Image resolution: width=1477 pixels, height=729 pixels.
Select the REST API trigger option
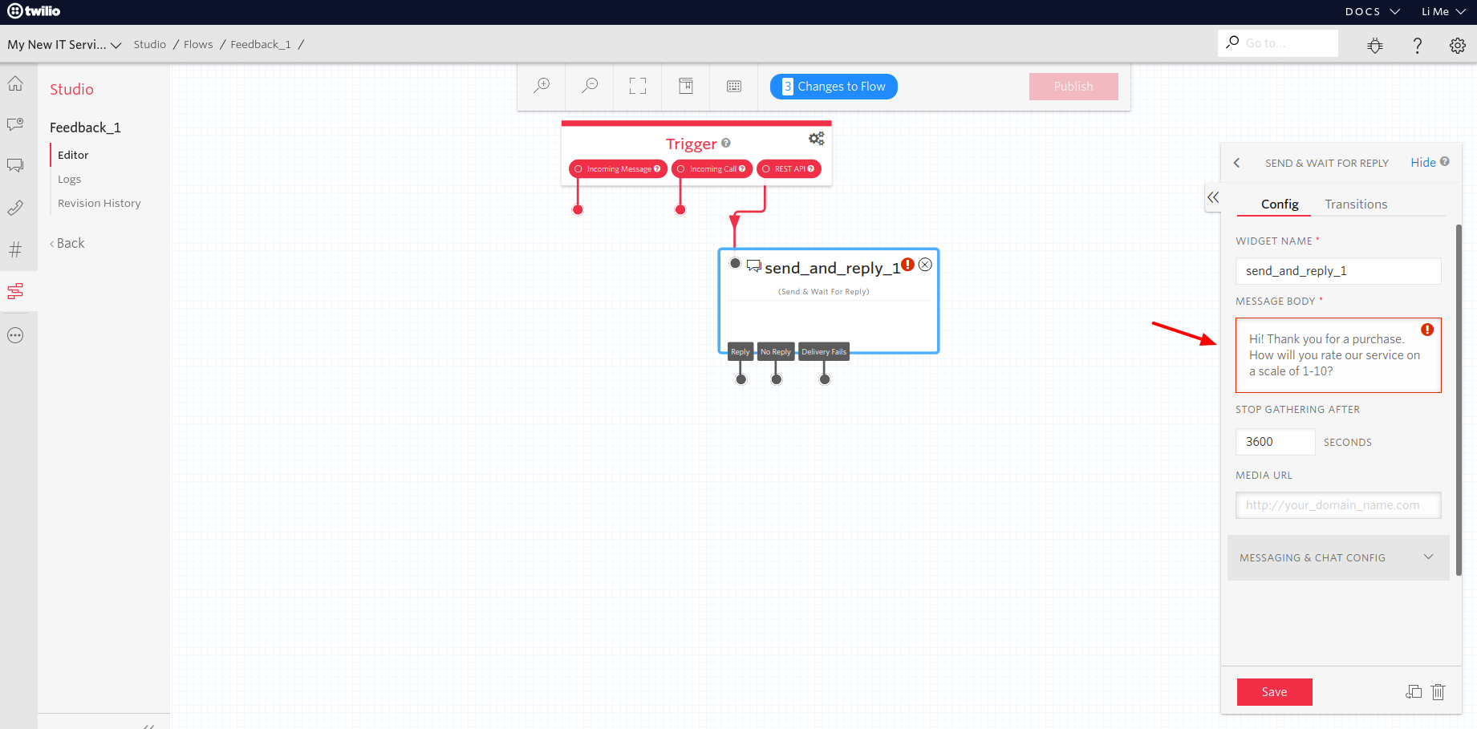[x=767, y=168]
